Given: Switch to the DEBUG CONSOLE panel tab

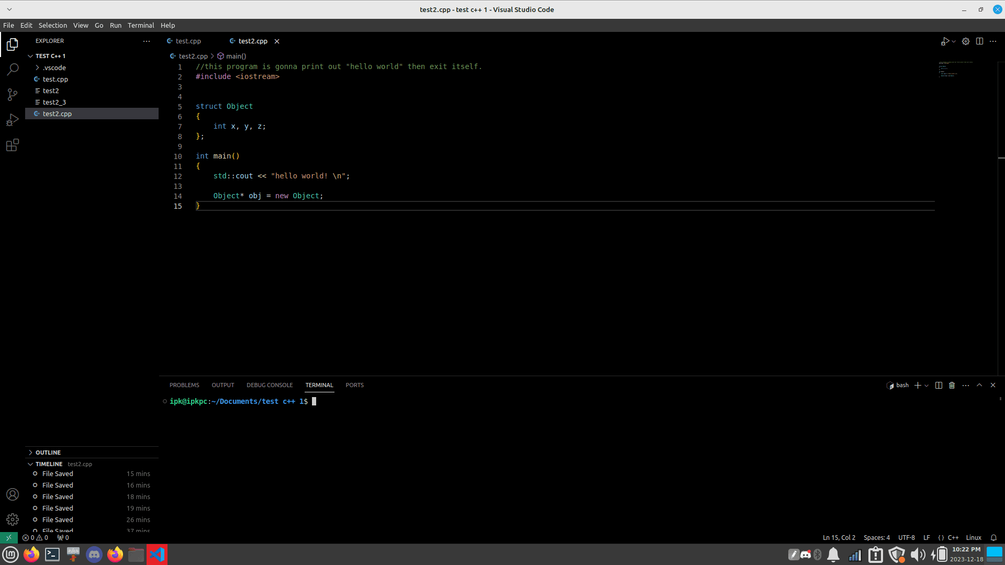Looking at the screenshot, I should [x=270, y=385].
